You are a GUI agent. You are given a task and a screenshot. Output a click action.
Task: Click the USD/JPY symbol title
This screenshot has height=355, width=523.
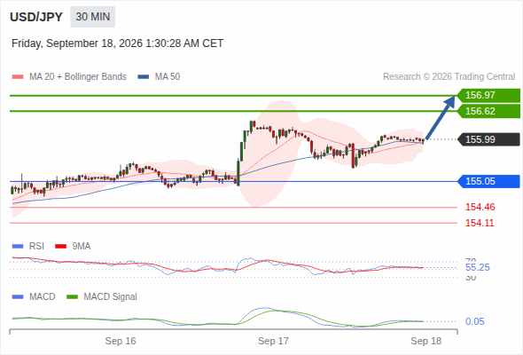tap(36, 17)
